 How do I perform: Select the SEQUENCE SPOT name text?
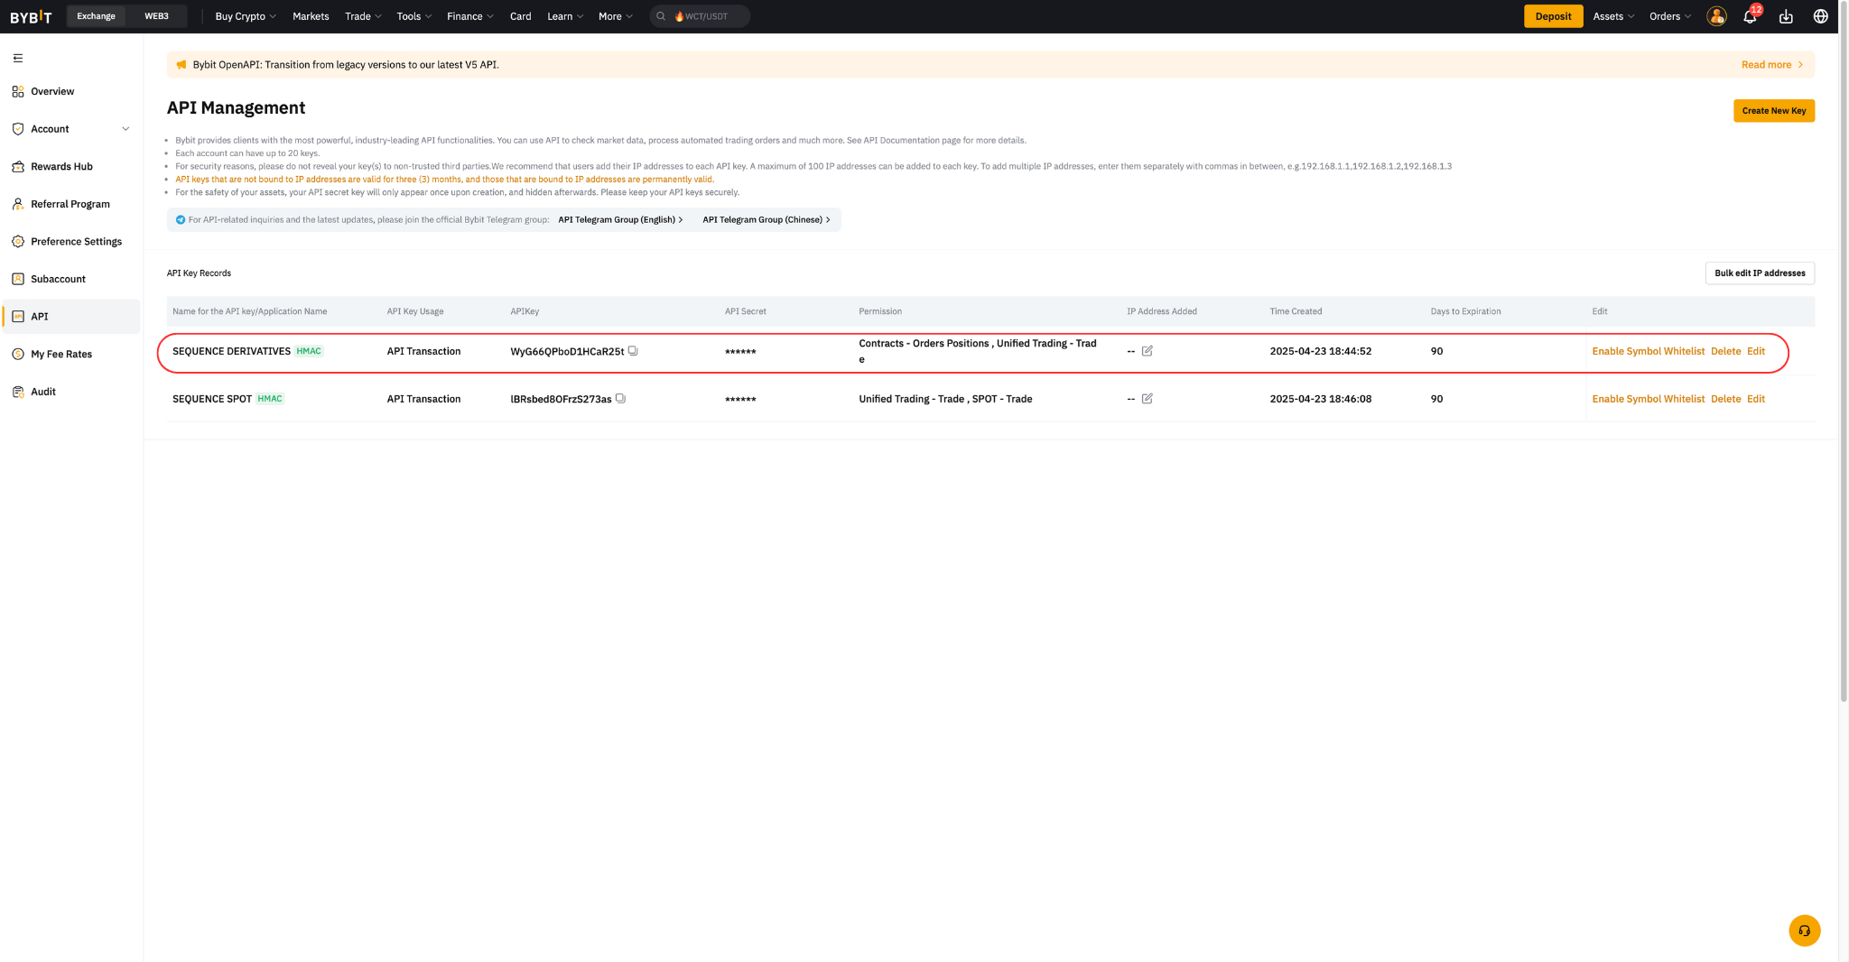coord(212,399)
